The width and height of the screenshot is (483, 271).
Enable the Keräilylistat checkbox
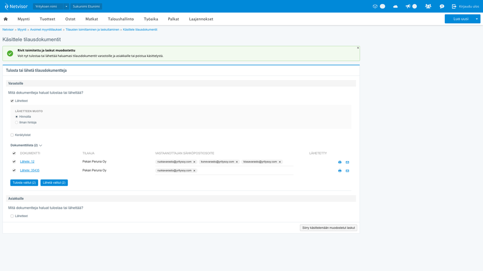click(x=12, y=135)
